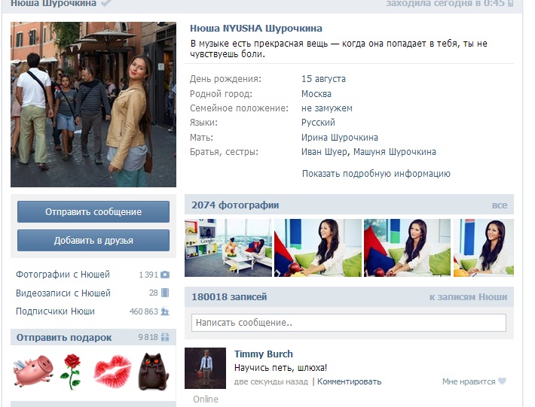Click the 'Написать сообщение..' input field

pyautogui.click(x=348, y=323)
